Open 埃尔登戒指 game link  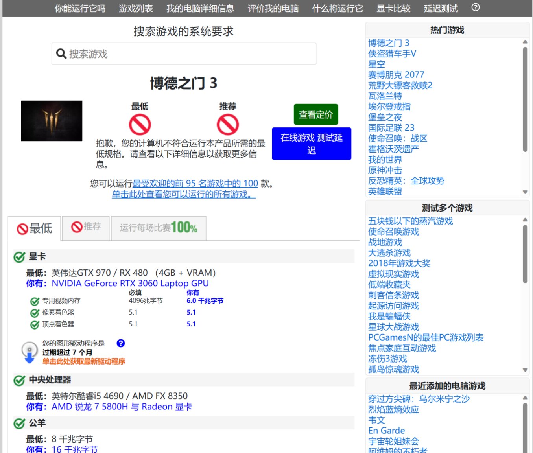pyautogui.click(x=389, y=107)
